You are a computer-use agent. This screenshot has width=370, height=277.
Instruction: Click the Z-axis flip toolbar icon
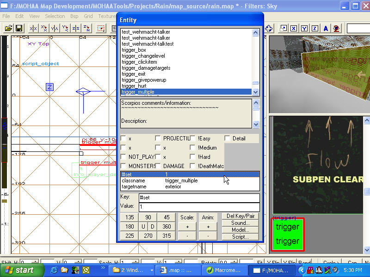coord(76,28)
